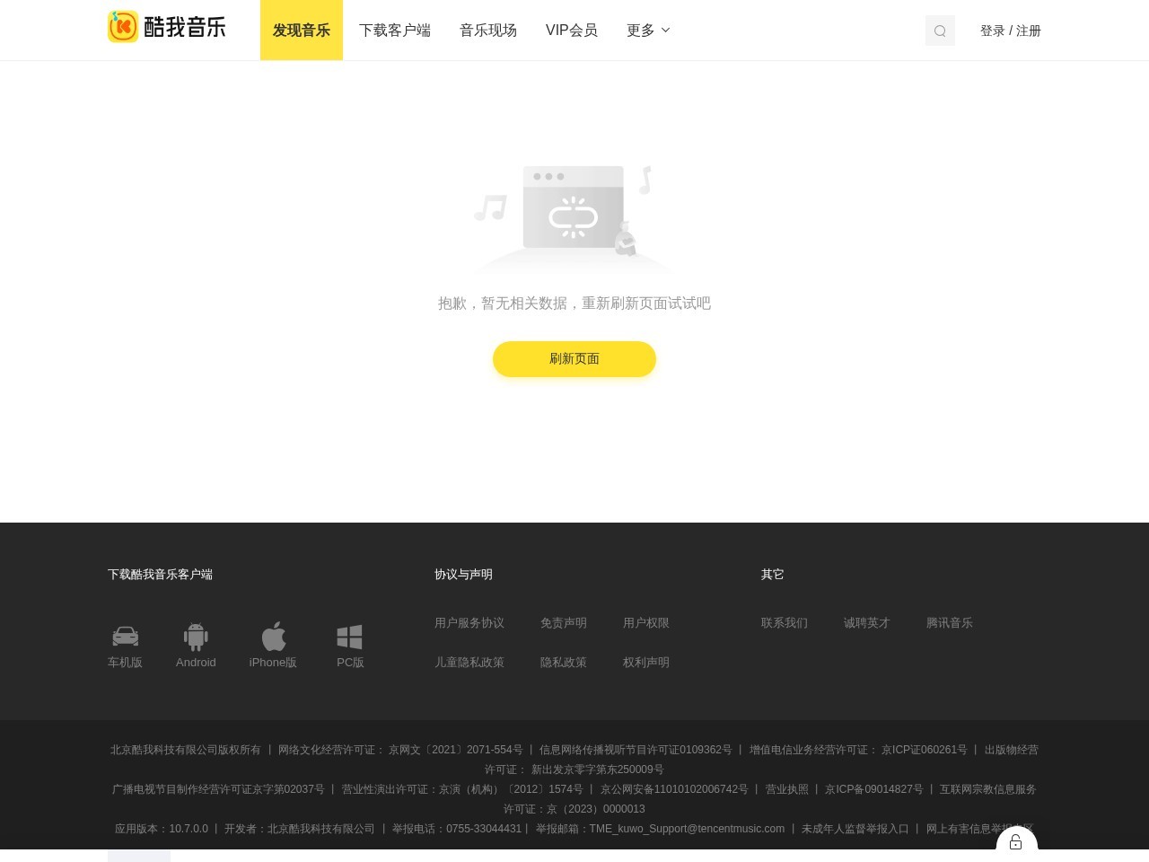Click the 登录 login link
The image size is (1149, 862).
click(993, 30)
